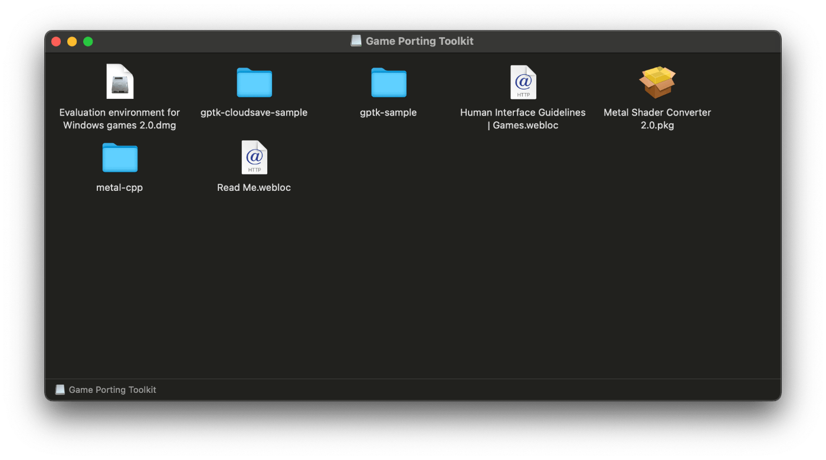The width and height of the screenshot is (826, 460).
Task: Click the 'gptk-cloudsave-sample' file name
Action: tap(254, 112)
